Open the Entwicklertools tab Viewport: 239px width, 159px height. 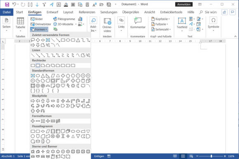(x=171, y=12)
